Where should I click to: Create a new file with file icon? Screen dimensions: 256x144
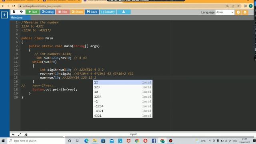click(14, 12)
